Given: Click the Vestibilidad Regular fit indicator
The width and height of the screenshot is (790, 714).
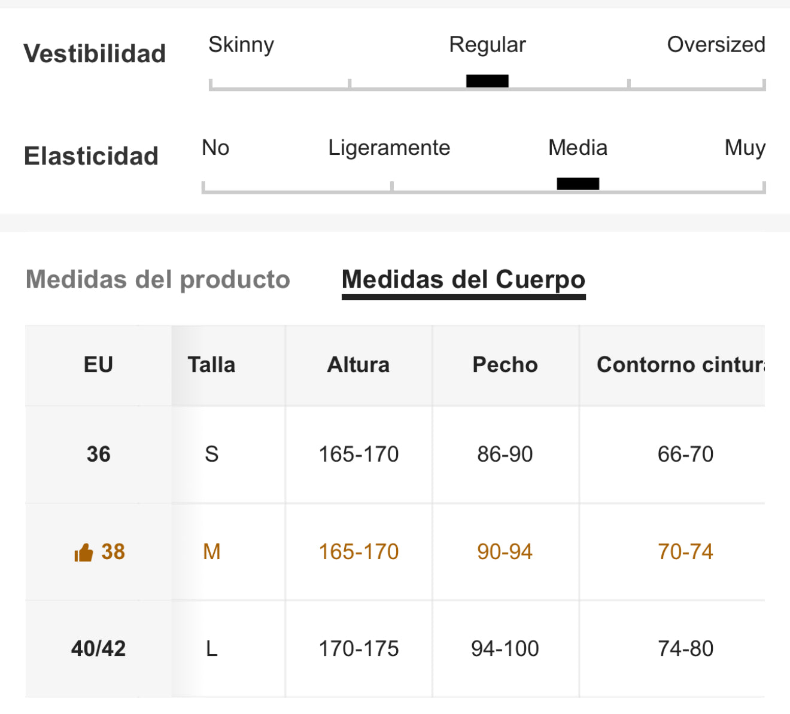Looking at the screenshot, I should 487,81.
